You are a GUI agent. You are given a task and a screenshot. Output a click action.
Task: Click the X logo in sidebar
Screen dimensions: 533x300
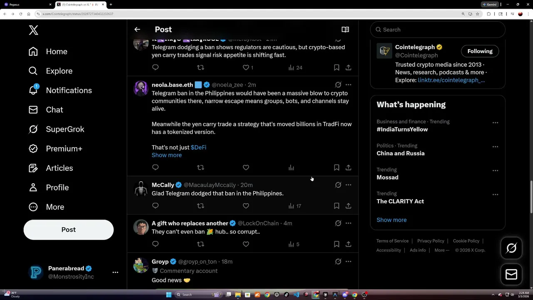pyautogui.click(x=33, y=30)
